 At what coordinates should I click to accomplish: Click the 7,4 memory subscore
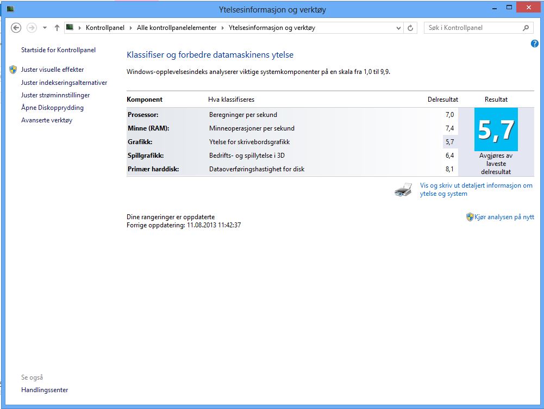(x=449, y=128)
